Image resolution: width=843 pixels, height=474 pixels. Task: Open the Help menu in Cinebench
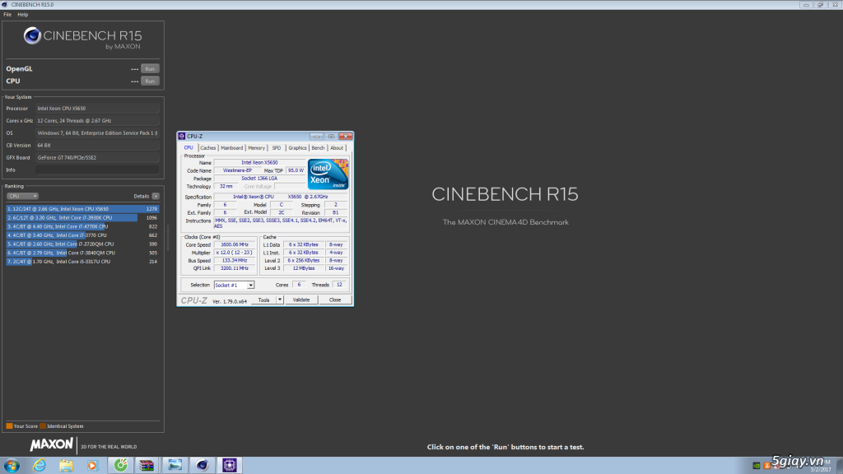pos(22,15)
